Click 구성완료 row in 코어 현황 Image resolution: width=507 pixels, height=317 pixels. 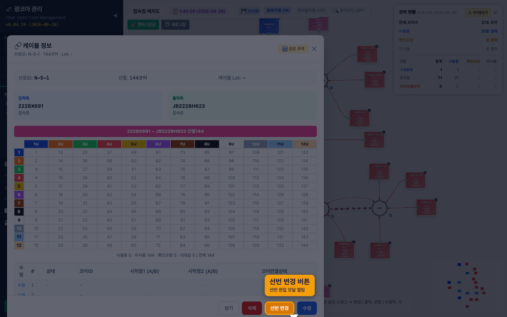pyautogui.click(x=448, y=69)
